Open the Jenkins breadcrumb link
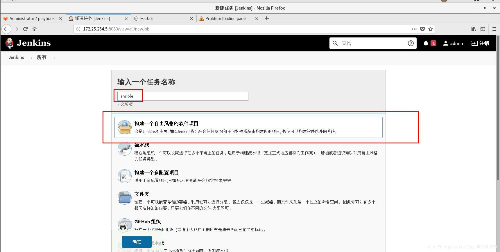Viewport: 500px width, 252px height. (x=16, y=57)
